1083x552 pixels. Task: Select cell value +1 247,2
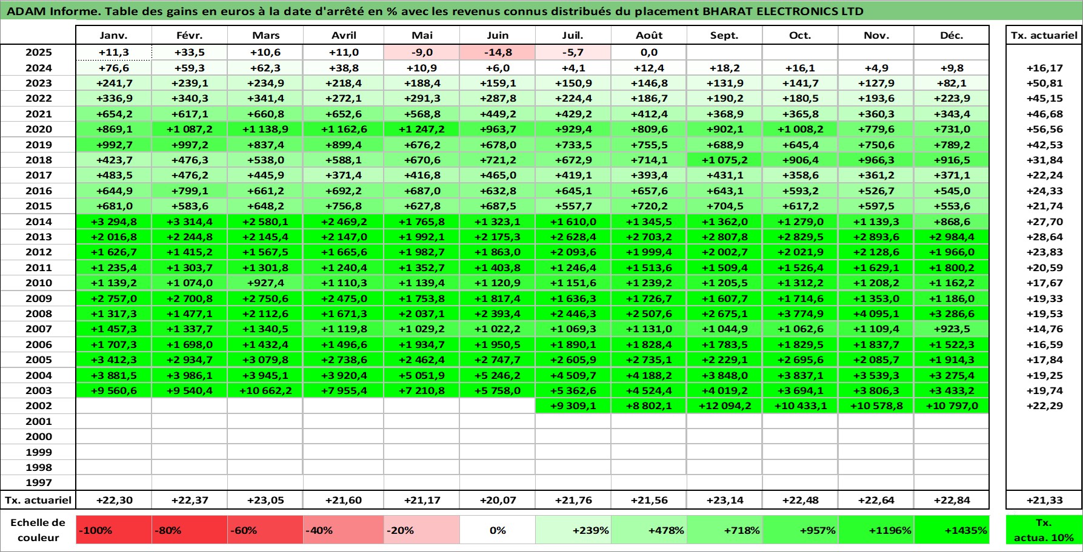click(x=422, y=129)
